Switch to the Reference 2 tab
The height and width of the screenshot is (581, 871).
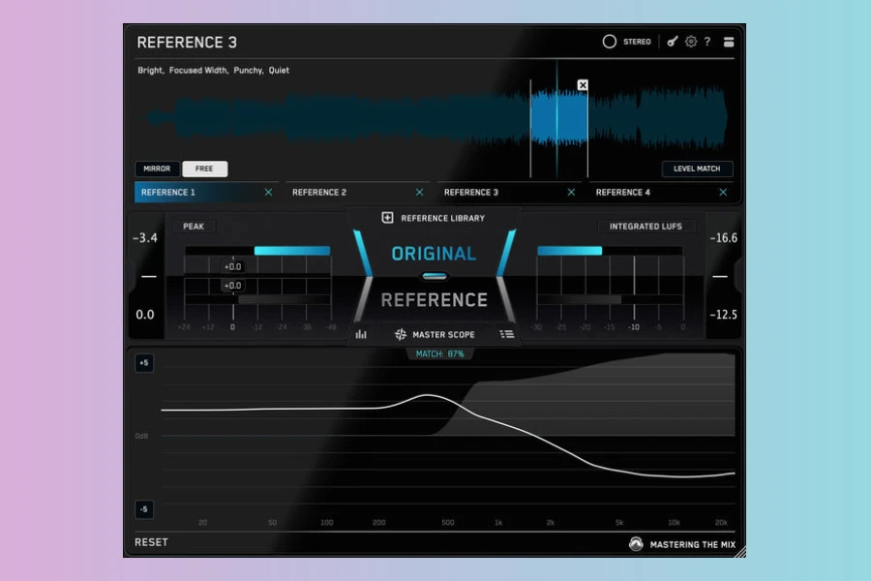pos(319,193)
